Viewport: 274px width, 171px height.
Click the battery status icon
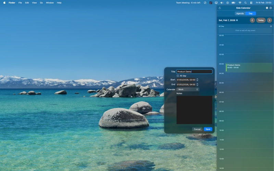233,3
